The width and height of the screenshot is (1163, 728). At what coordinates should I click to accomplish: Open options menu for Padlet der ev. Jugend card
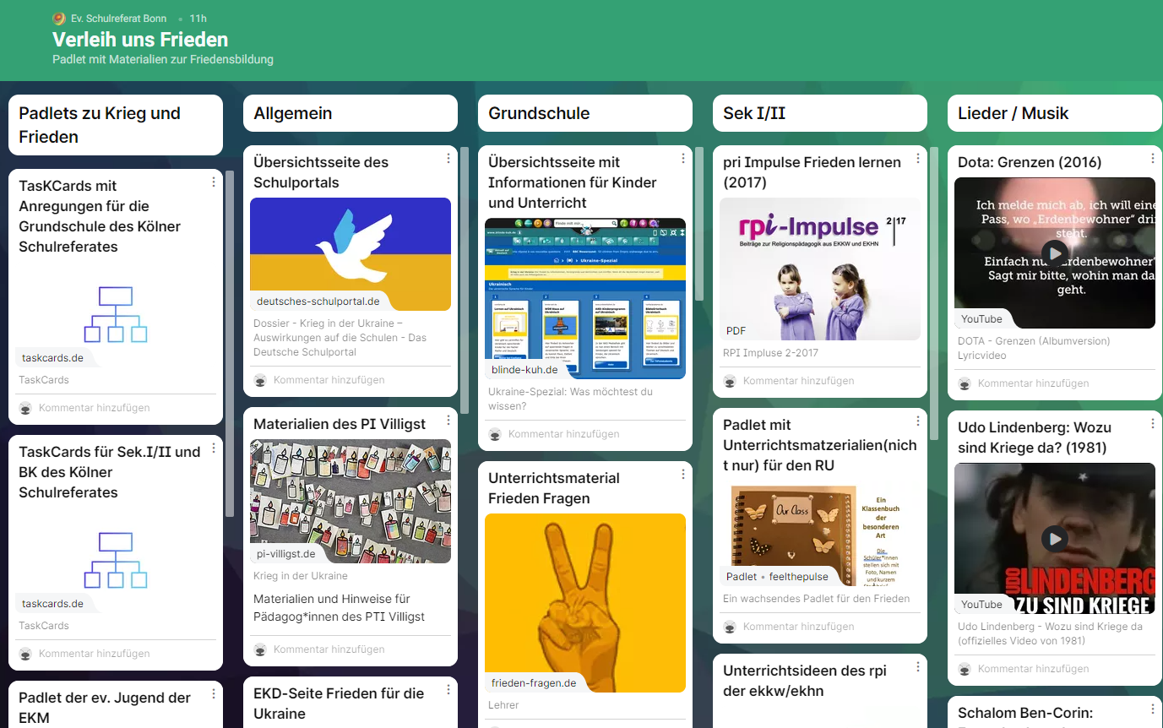coord(214,693)
